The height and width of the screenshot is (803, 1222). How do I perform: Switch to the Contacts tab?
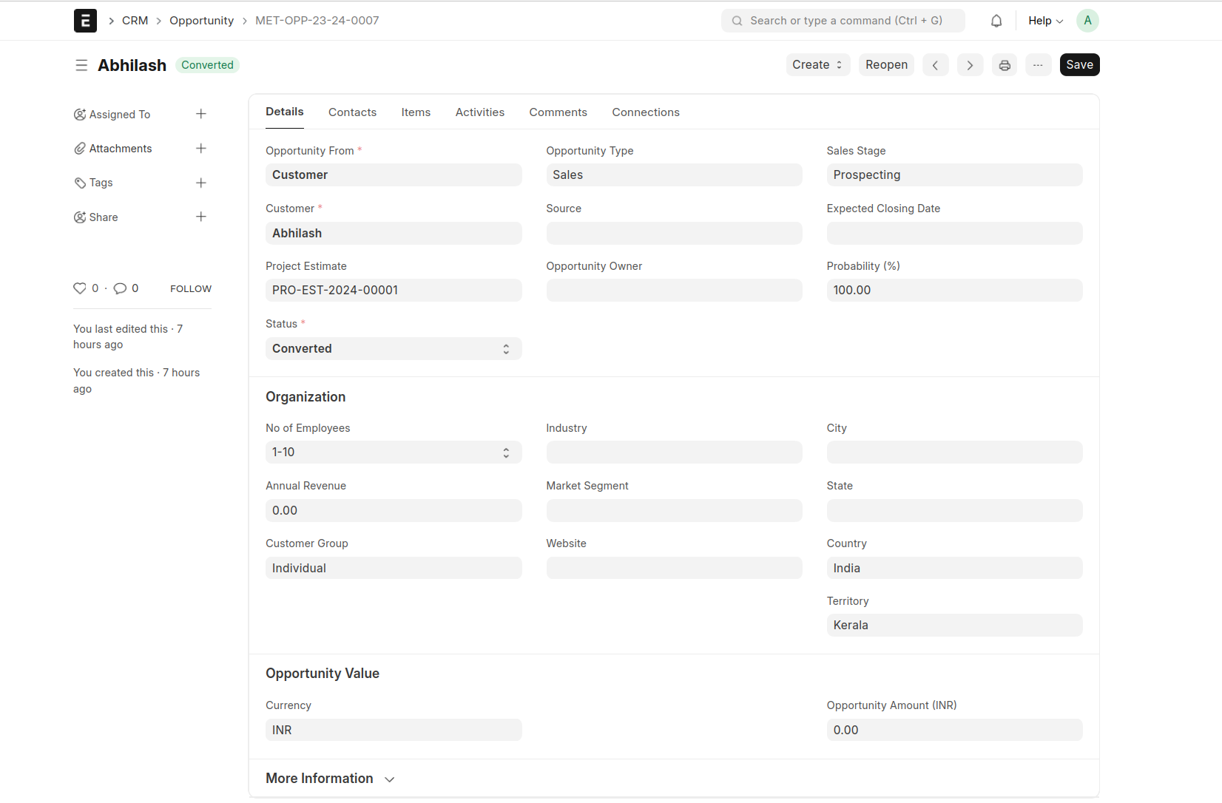coord(352,112)
